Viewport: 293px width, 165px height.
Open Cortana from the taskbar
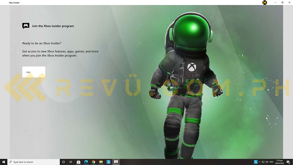pyautogui.click(x=63, y=162)
